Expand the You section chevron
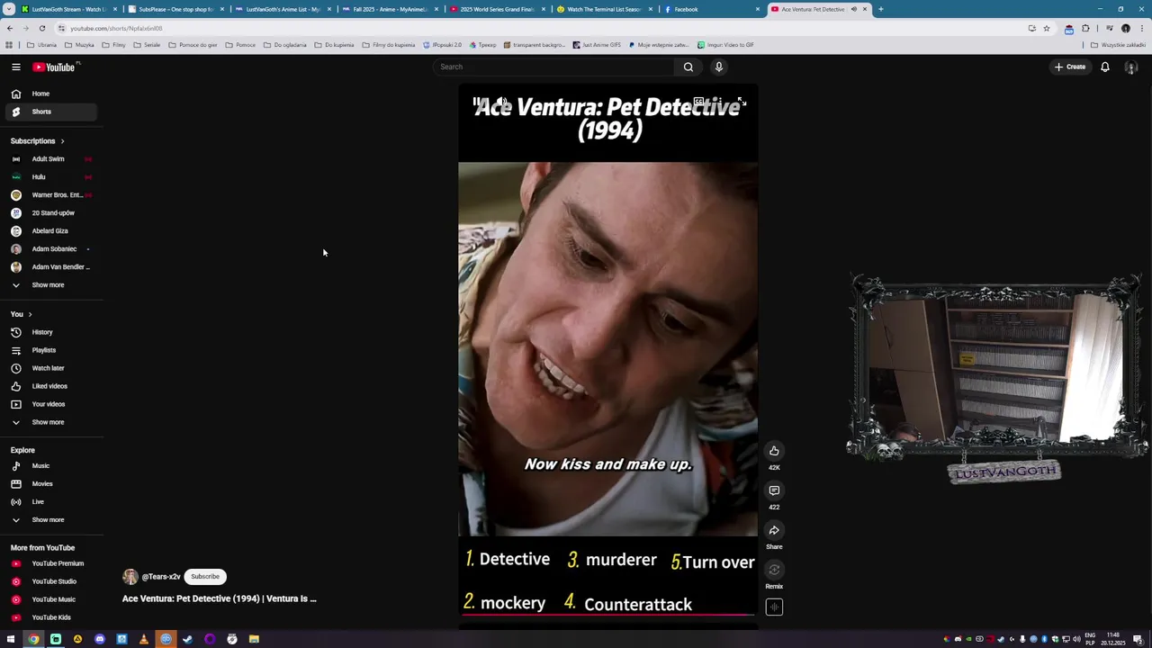The width and height of the screenshot is (1152, 648). pos(30,314)
